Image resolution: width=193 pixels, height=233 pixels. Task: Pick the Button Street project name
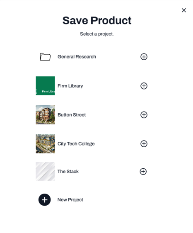point(72,115)
